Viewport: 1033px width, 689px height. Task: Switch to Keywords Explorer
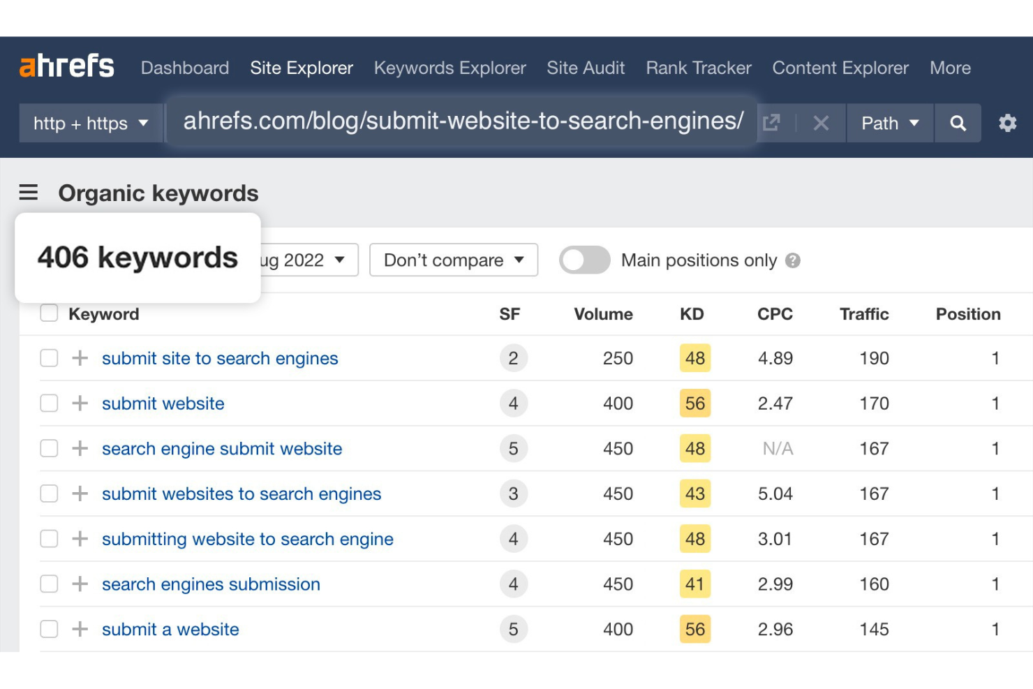pyautogui.click(x=449, y=68)
